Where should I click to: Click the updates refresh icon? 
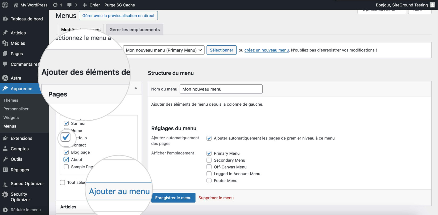tap(55, 5)
